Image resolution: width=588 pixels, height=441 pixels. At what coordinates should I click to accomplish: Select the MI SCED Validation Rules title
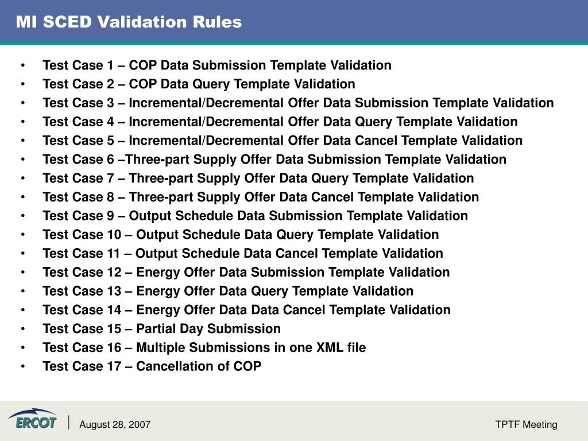pyautogui.click(x=129, y=22)
